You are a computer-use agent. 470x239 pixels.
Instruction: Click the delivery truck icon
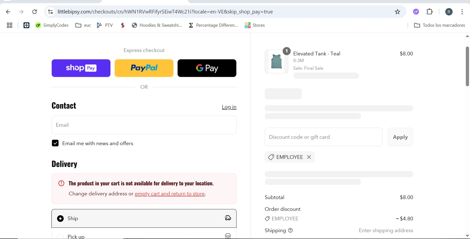pyautogui.click(x=228, y=218)
